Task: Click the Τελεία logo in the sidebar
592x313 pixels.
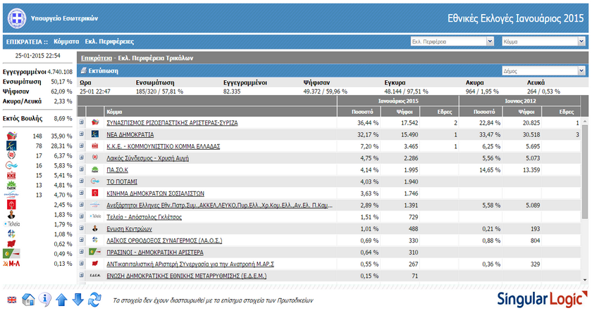Action: coord(12,224)
